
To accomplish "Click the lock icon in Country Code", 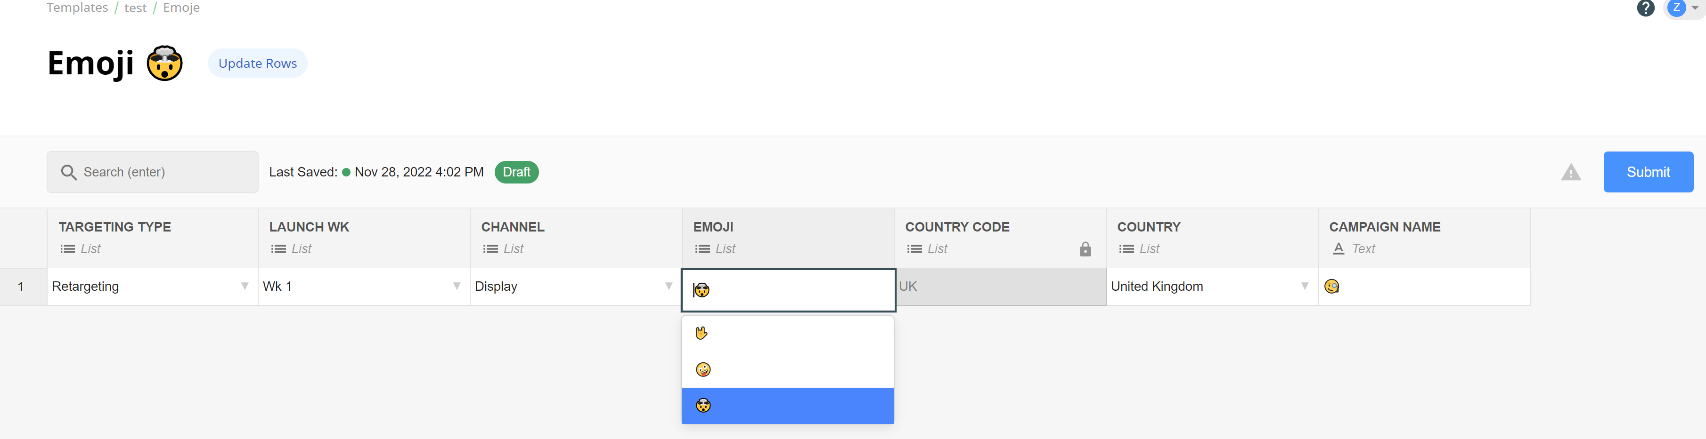I will (1085, 249).
